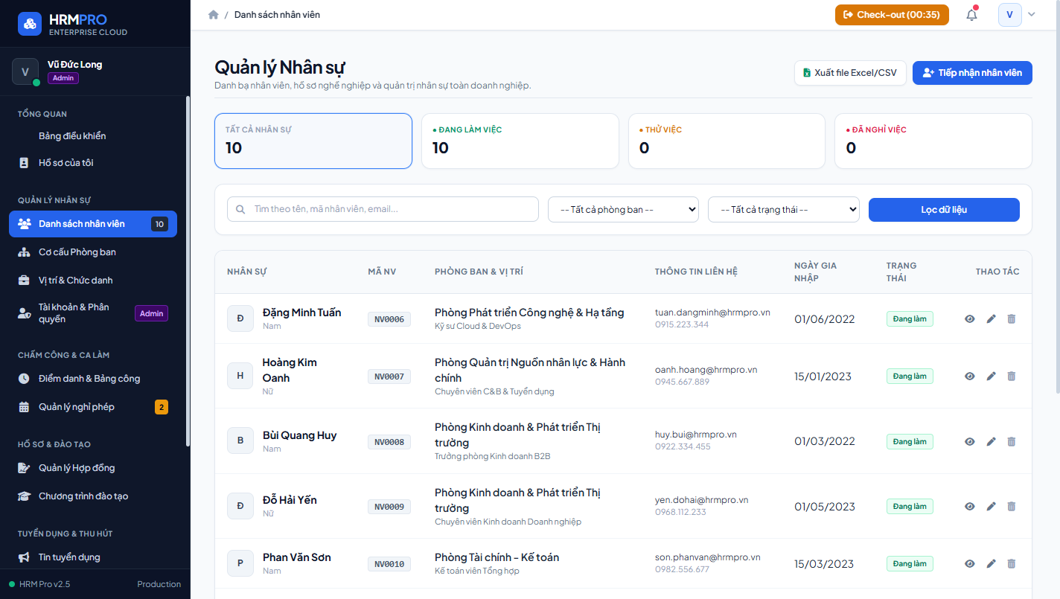Open Tài khoản & Phân quyền
This screenshot has width=1060, height=599.
93,313
